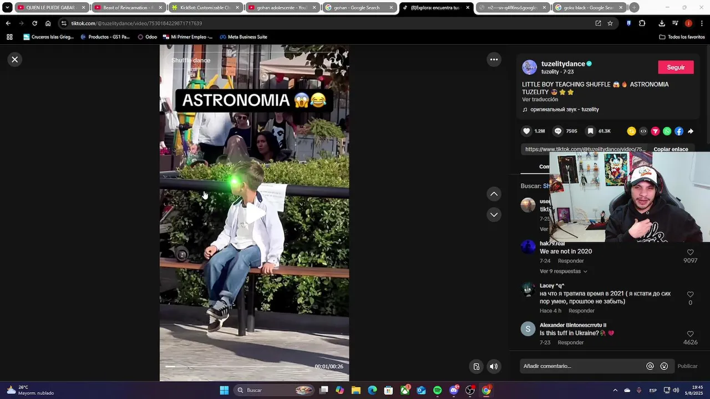The image size is (710, 399).
Task: Open the Windows Start menu
Action: pyautogui.click(x=224, y=390)
